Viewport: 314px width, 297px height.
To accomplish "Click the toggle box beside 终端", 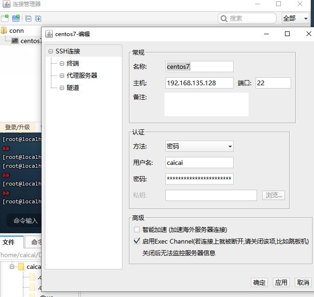I will (62, 64).
